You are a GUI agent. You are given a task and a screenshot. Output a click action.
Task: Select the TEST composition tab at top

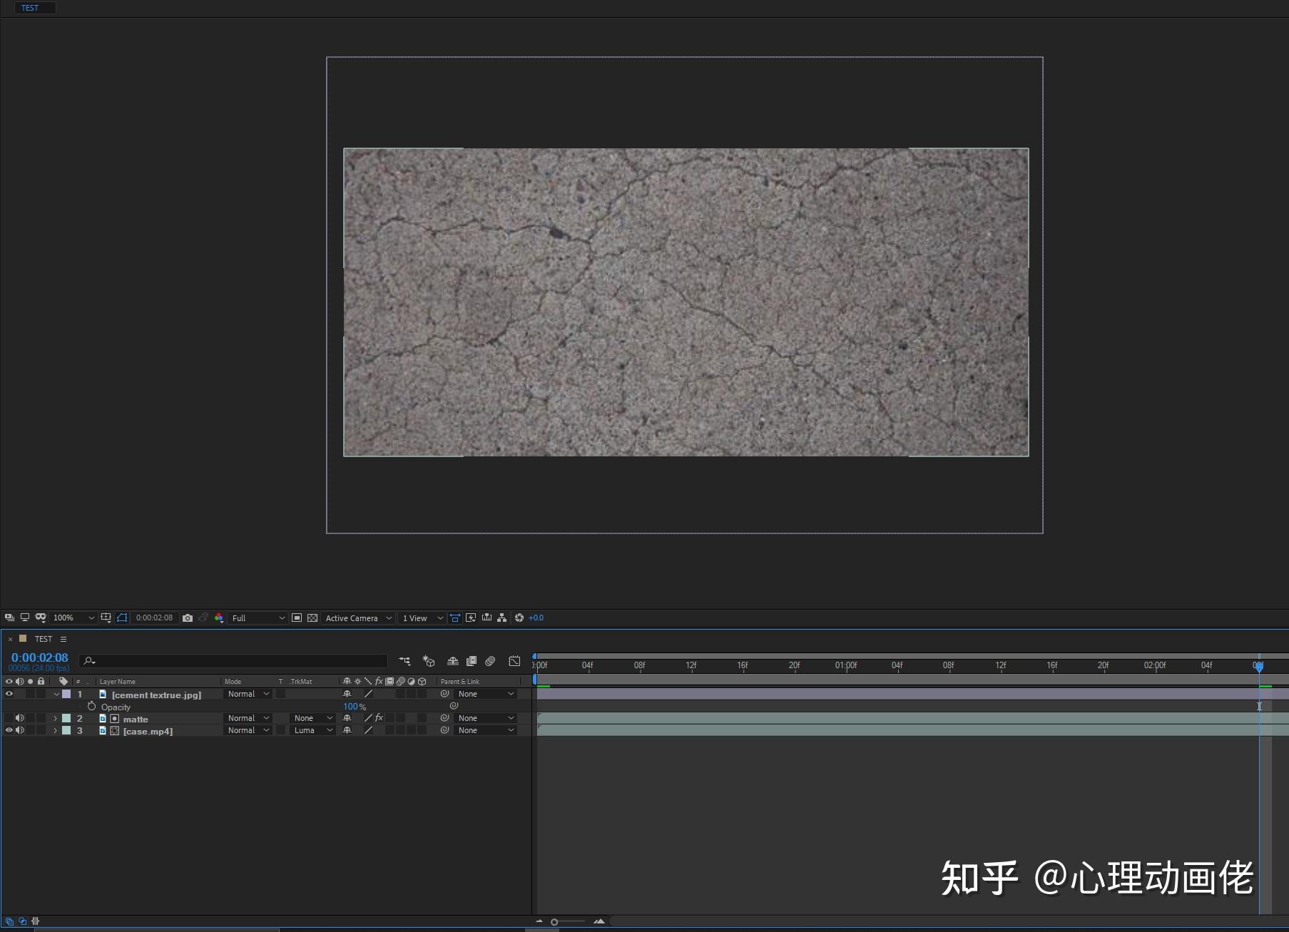(x=30, y=8)
